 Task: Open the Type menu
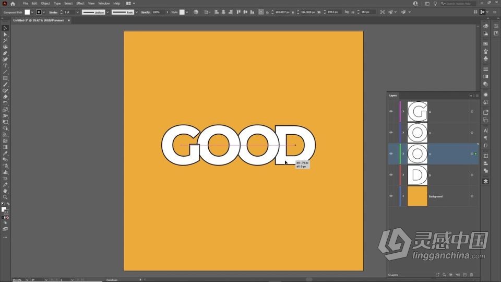tap(57, 4)
